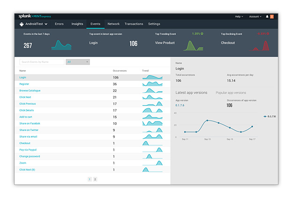Open the Account dropdown menu

click(255, 16)
